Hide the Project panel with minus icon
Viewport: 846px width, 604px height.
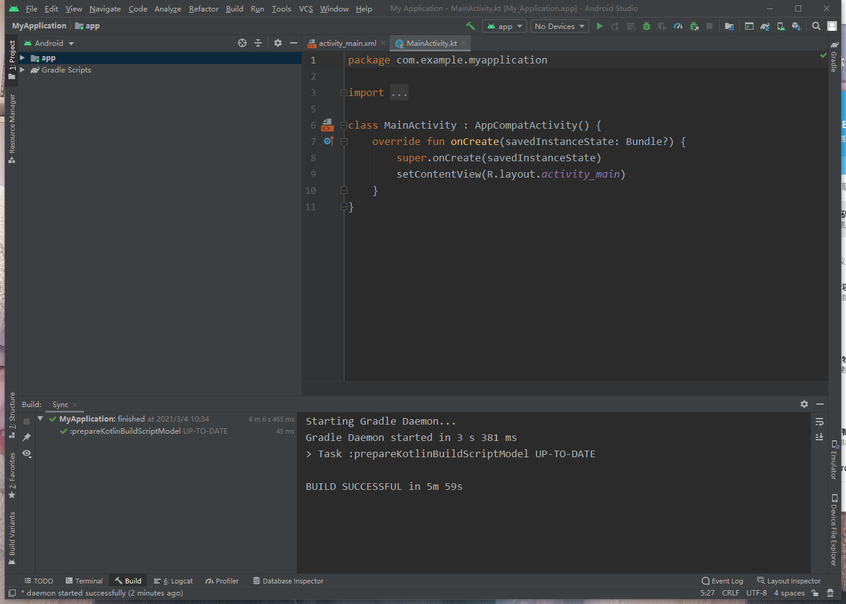(294, 43)
